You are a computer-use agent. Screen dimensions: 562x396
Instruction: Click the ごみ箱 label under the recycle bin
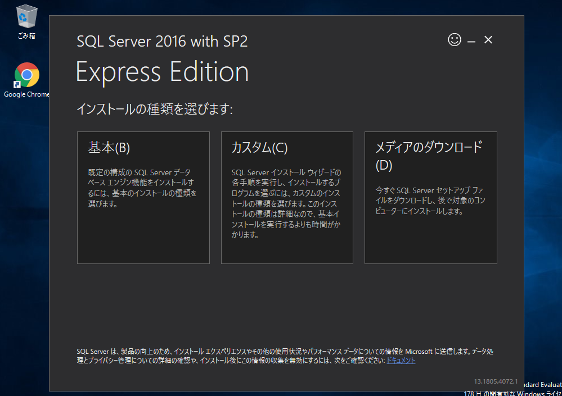coord(26,35)
